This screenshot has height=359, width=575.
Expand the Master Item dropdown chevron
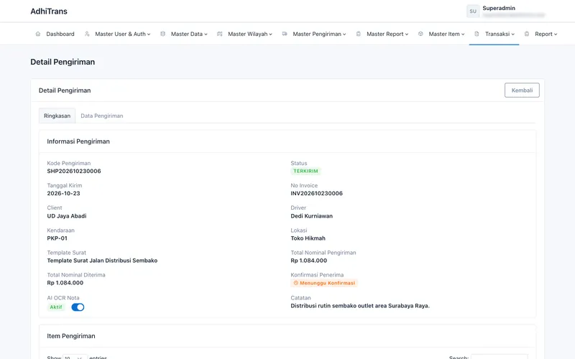click(463, 34)
